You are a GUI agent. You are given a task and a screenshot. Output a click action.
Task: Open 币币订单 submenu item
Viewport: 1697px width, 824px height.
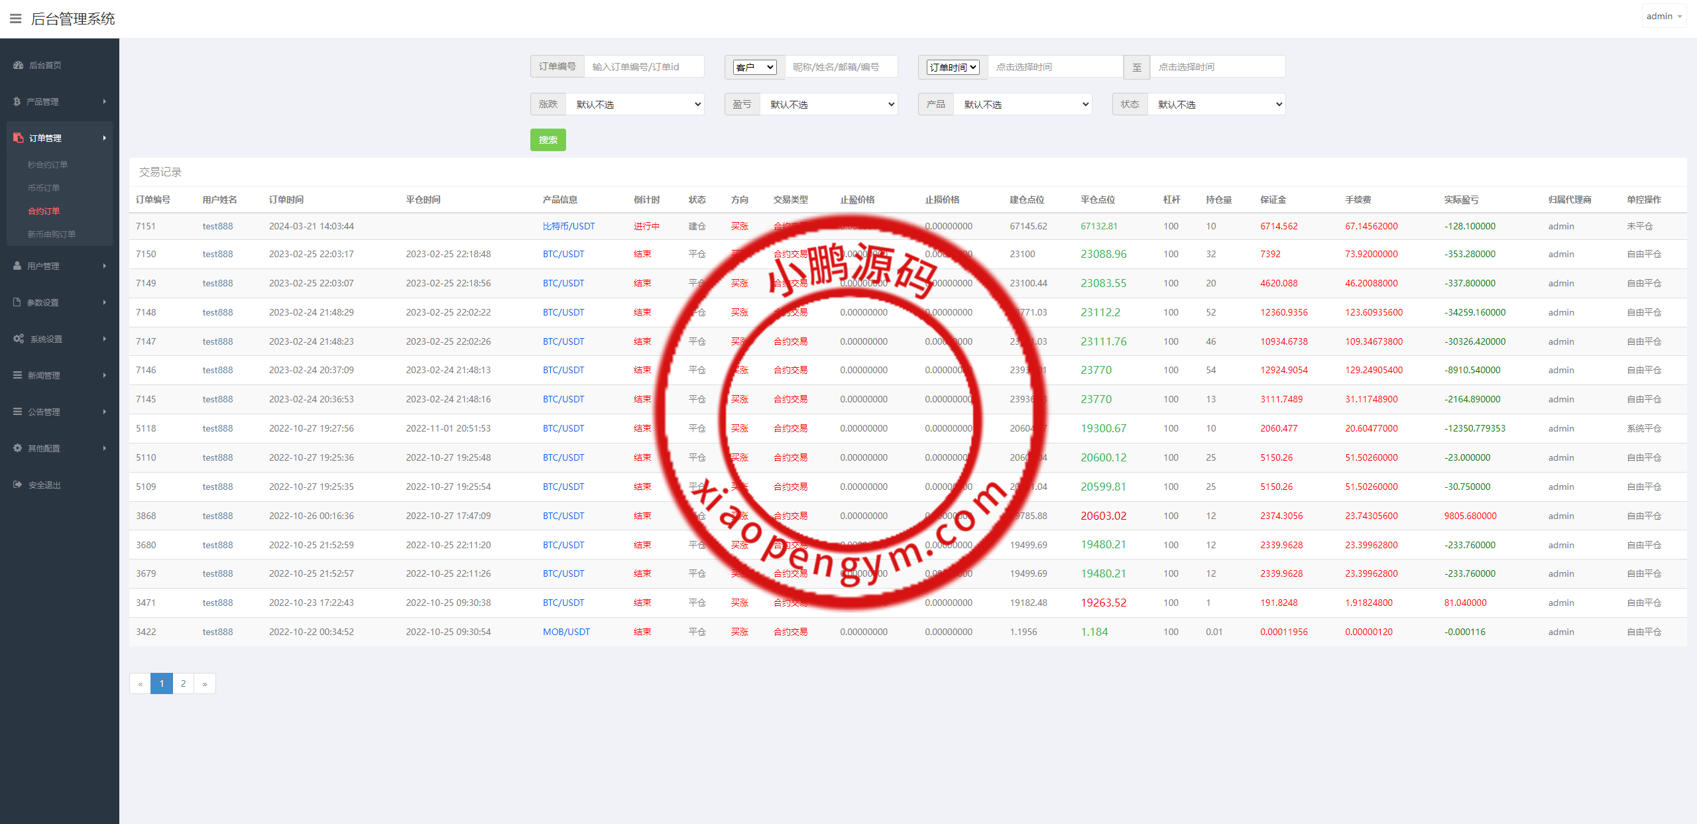point(44,188)
